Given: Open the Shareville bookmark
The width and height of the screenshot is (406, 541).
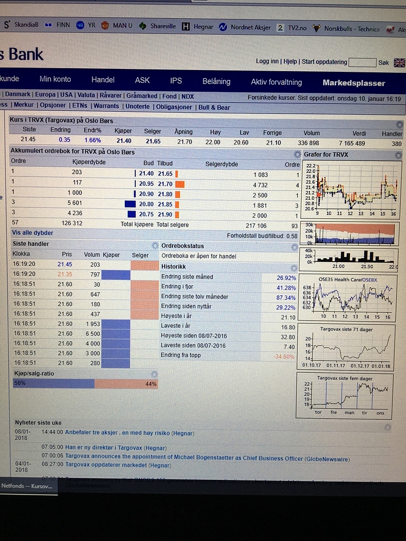Looking at the screenshot, I should (x=158, y=26).
